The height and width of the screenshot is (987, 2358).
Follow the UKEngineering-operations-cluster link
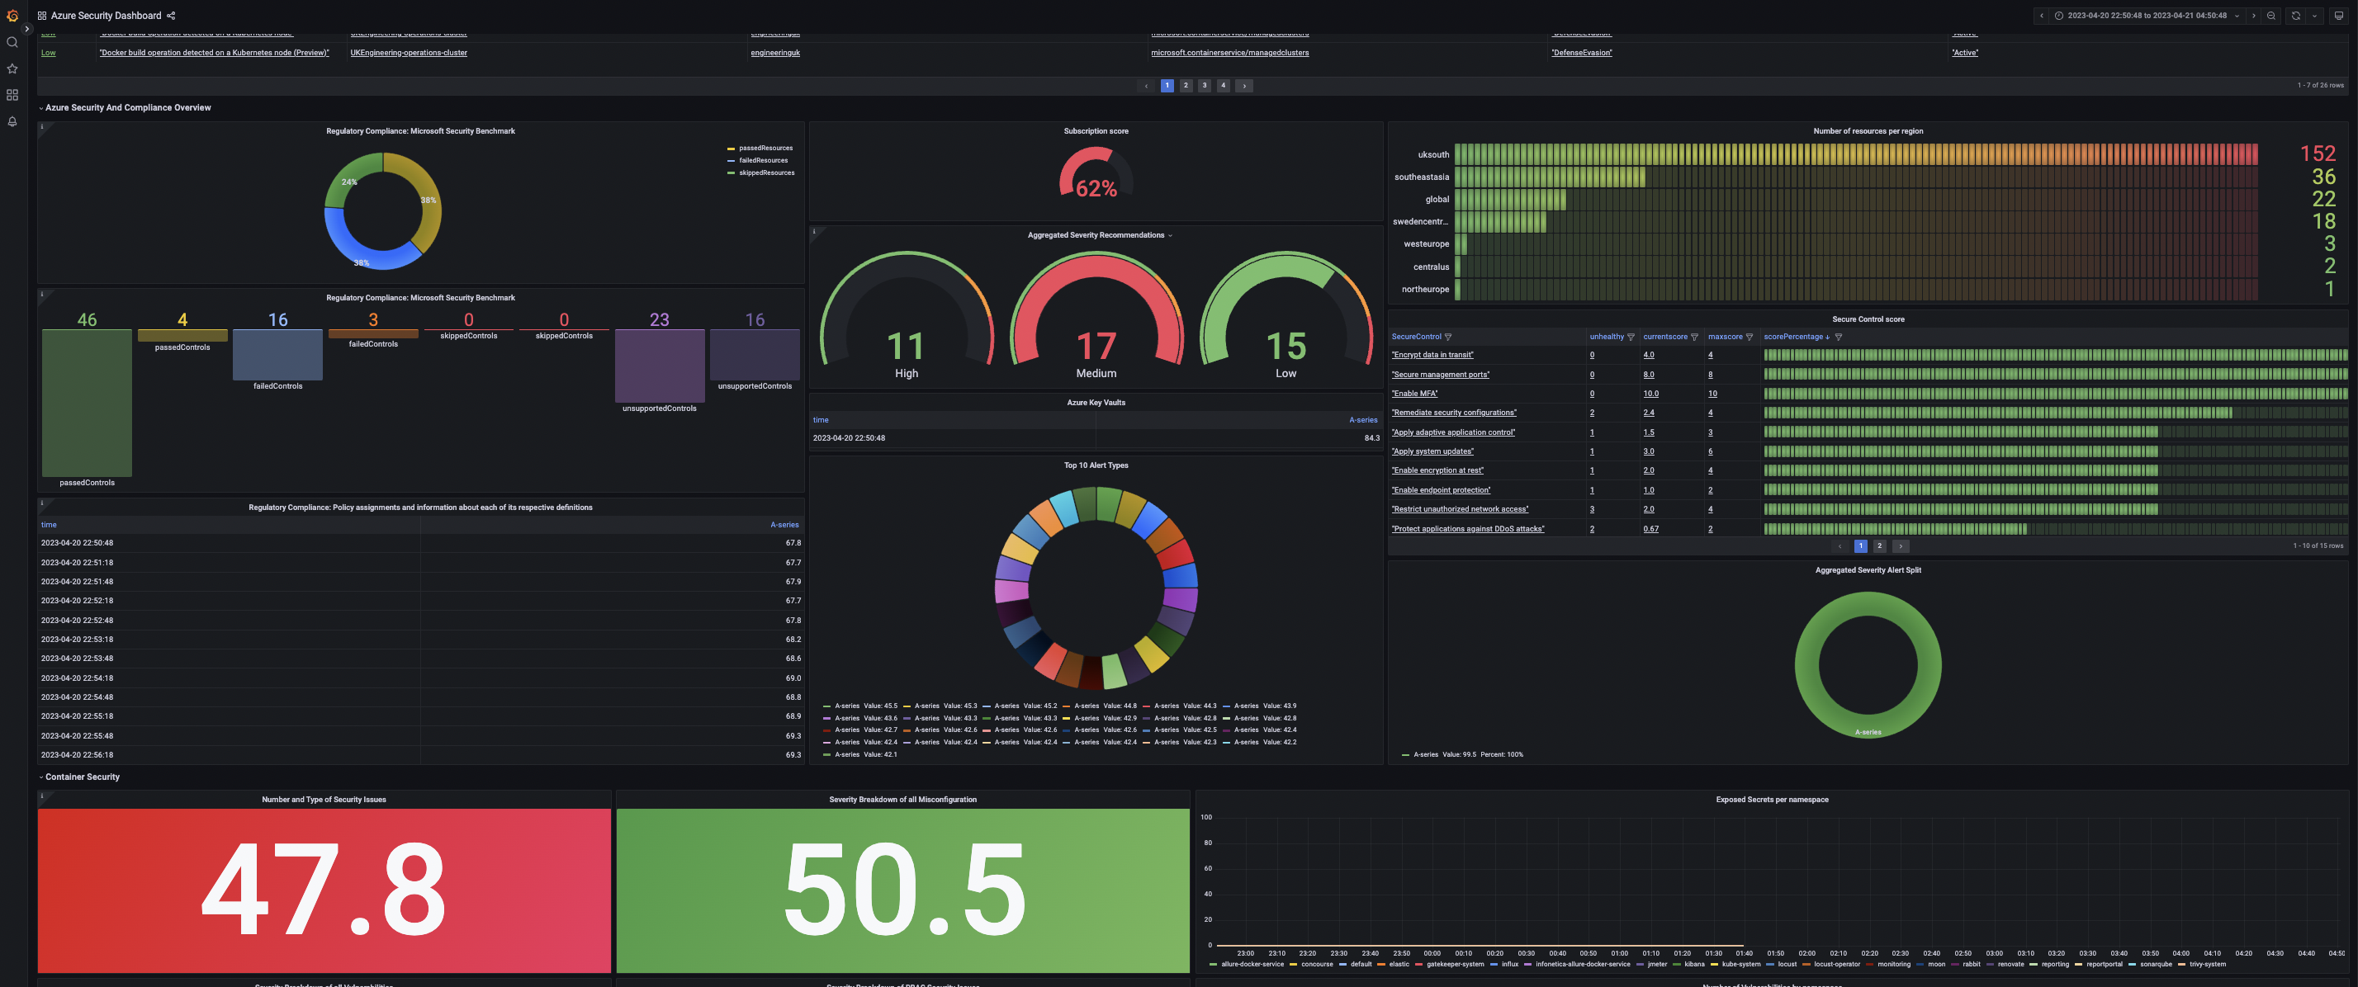point(408,53)
